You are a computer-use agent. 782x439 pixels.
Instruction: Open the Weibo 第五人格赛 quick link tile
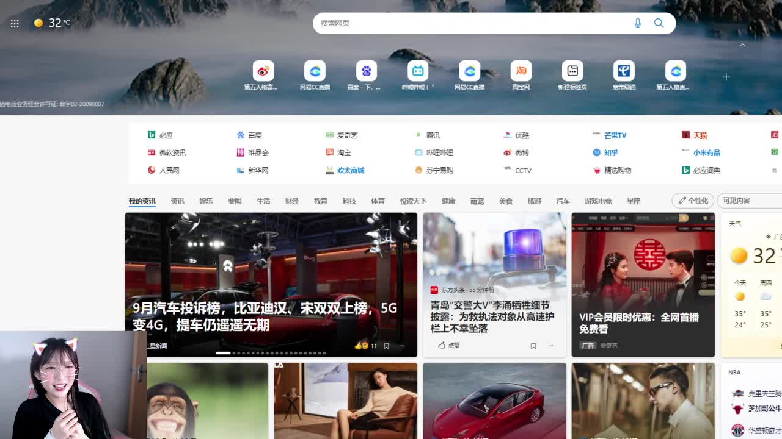pyautogui.click(x=261, y=76)
